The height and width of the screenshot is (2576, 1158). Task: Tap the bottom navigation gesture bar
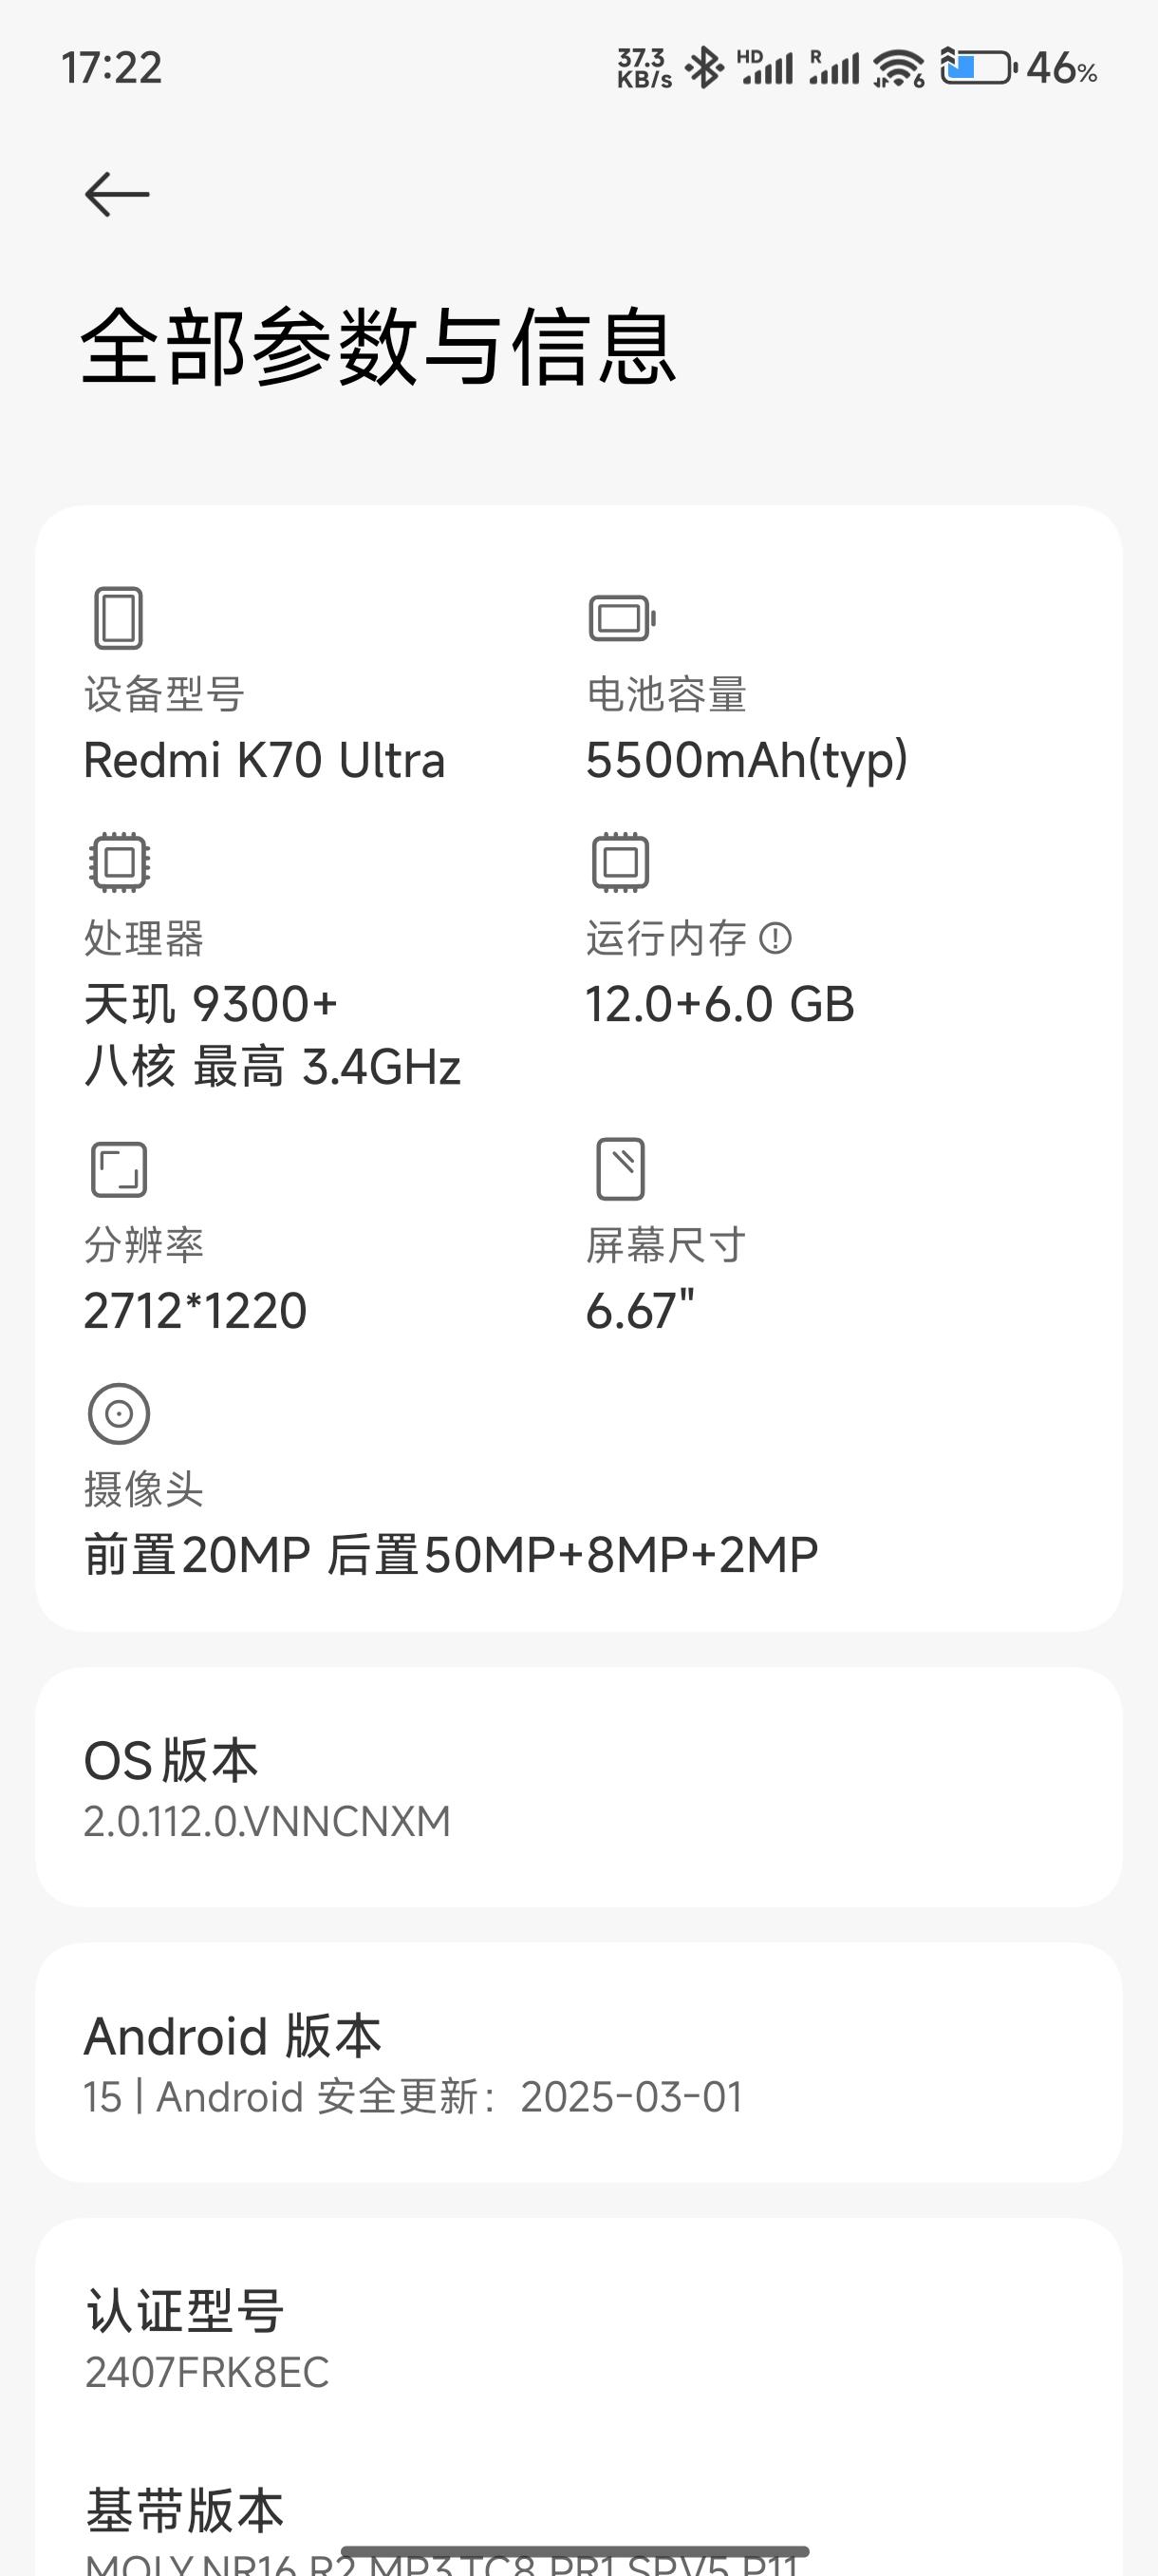[x=574, y=2551]
